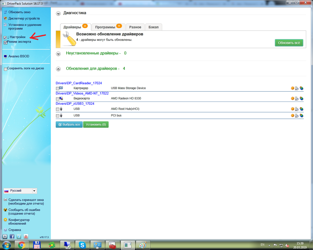
Task: Open the YouTube icon in sidebar
Action: pyautogui.click(x=26, y=236)
